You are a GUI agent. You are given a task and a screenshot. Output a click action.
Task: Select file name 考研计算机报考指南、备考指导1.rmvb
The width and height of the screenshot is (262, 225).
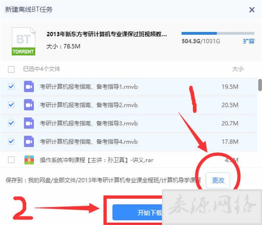(x=89, y=87)
